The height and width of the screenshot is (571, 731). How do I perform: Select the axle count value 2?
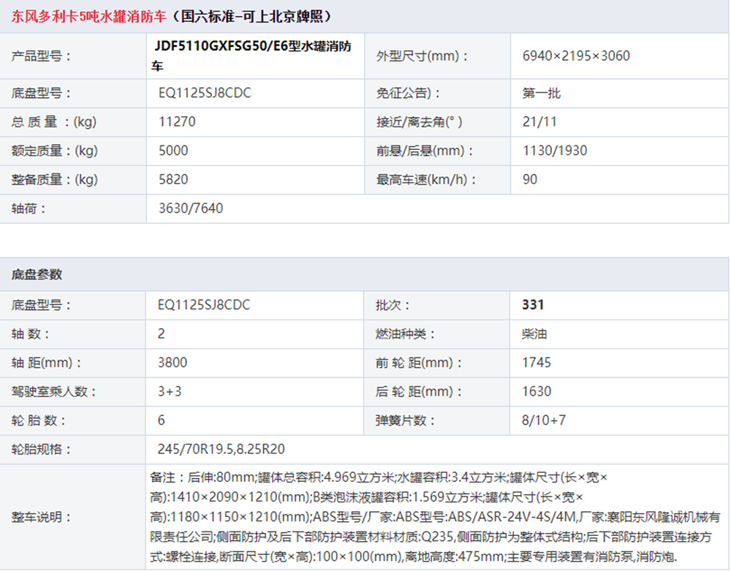(x=162, y=333)
